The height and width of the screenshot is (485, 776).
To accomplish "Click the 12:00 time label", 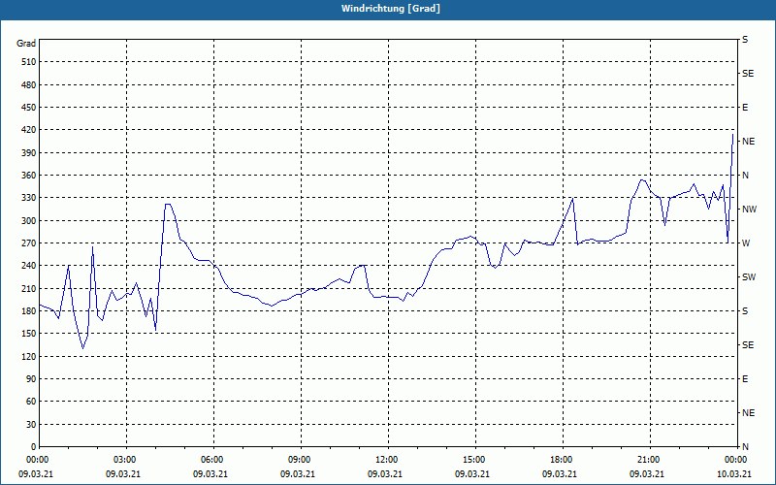I will (x=387, y=460).
